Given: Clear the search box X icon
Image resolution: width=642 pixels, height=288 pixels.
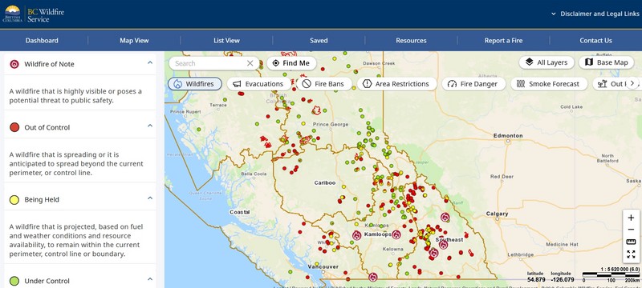Looking at the screenshot, I should click(x=250, y=63).
